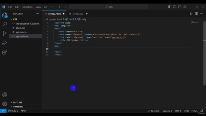206x116 pixels.
Task: Click line number 6 in gutter
Action: click(48, 37)
